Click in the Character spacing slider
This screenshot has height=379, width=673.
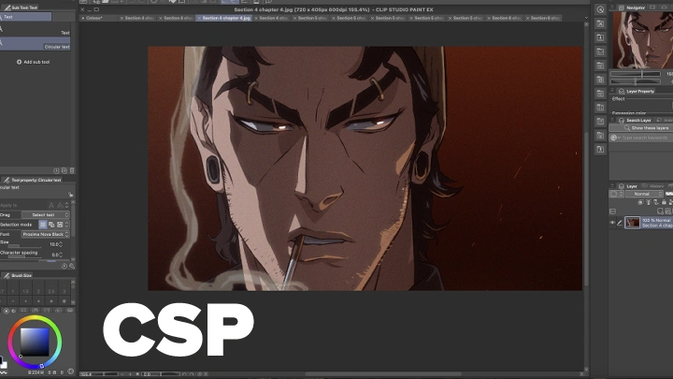pyautogui.click(x=23, y=256)
